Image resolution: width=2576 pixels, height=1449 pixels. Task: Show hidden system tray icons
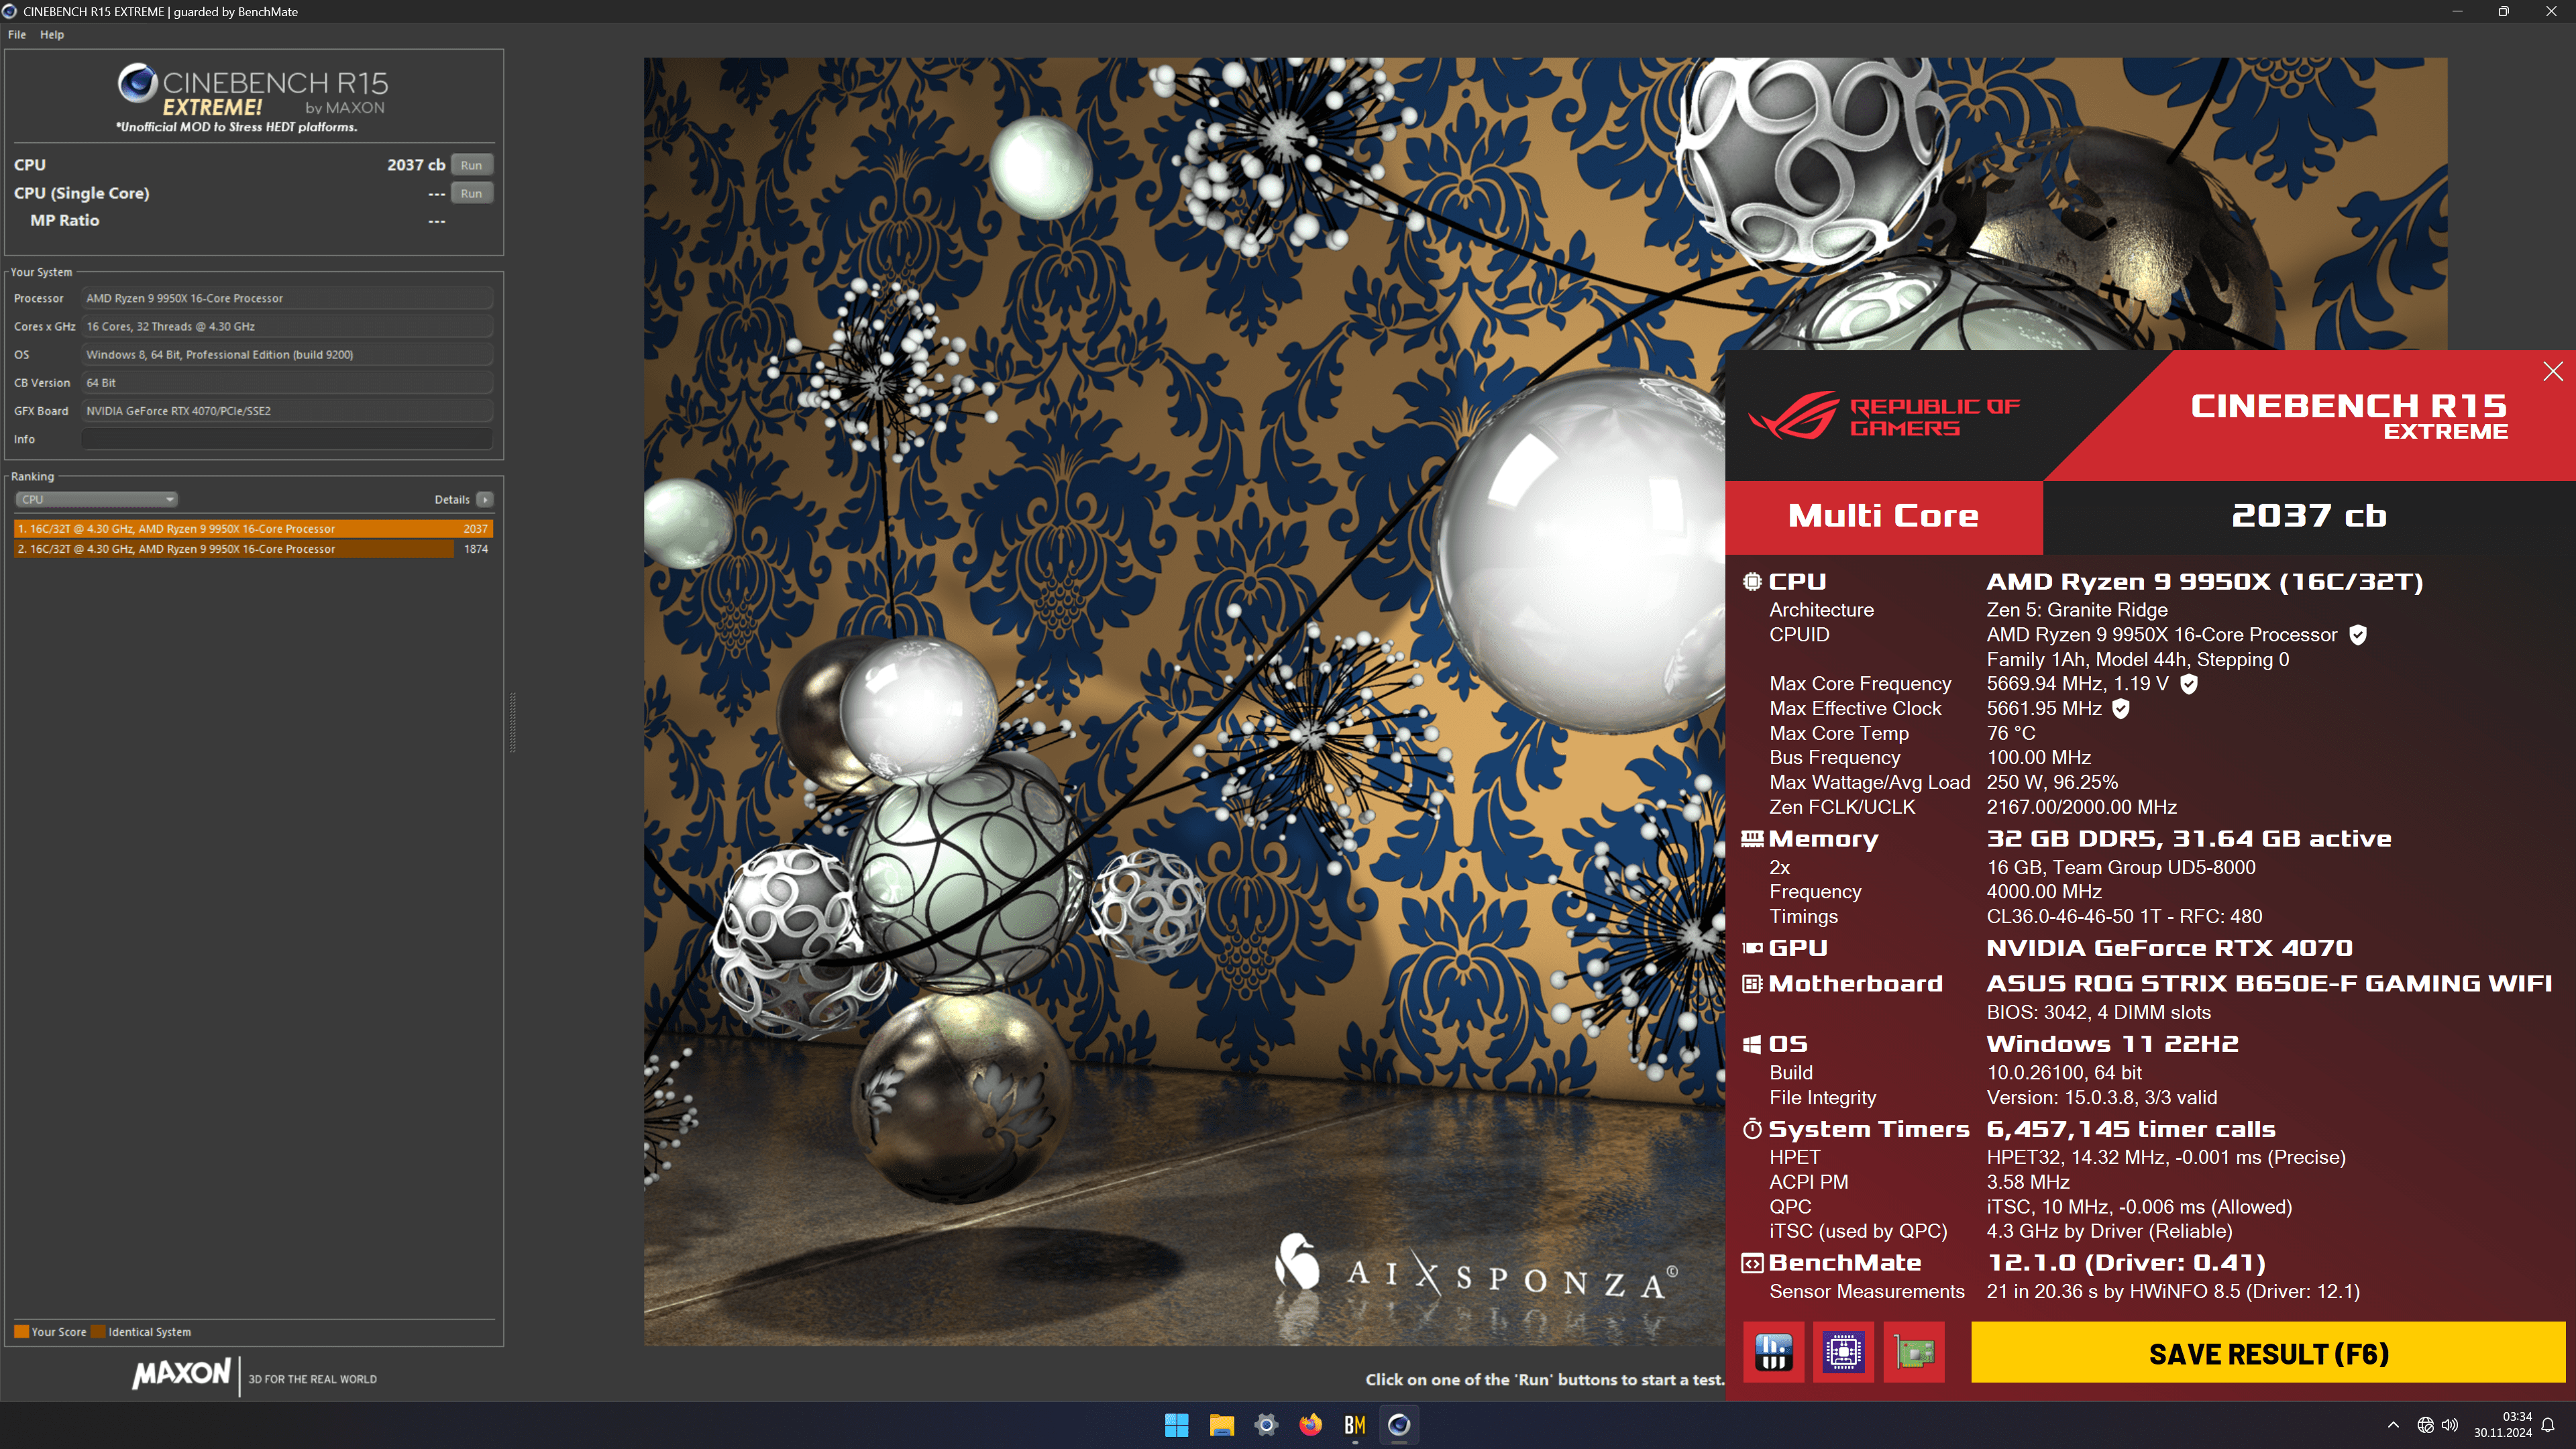point(2393,1425)
